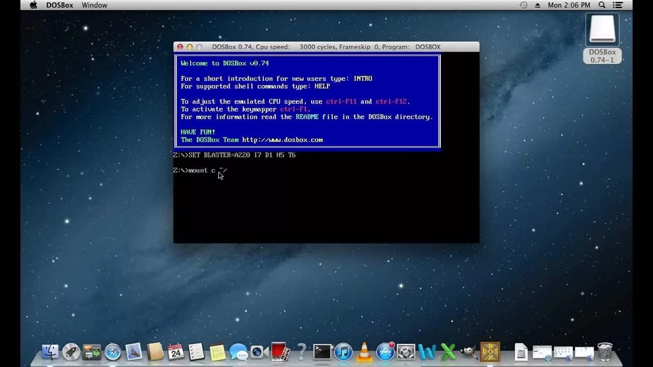Open System Preferences gear icon
Image resolution: width=653 pixels, height=367 pixels.
[406, 352]
